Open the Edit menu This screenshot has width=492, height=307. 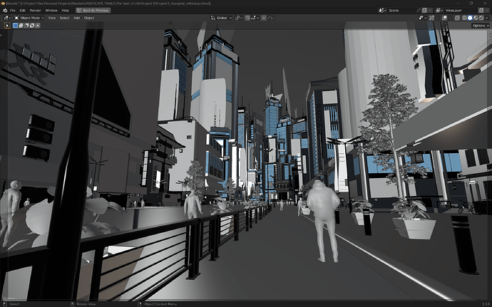pyautogui.click(x=23, y=11)
